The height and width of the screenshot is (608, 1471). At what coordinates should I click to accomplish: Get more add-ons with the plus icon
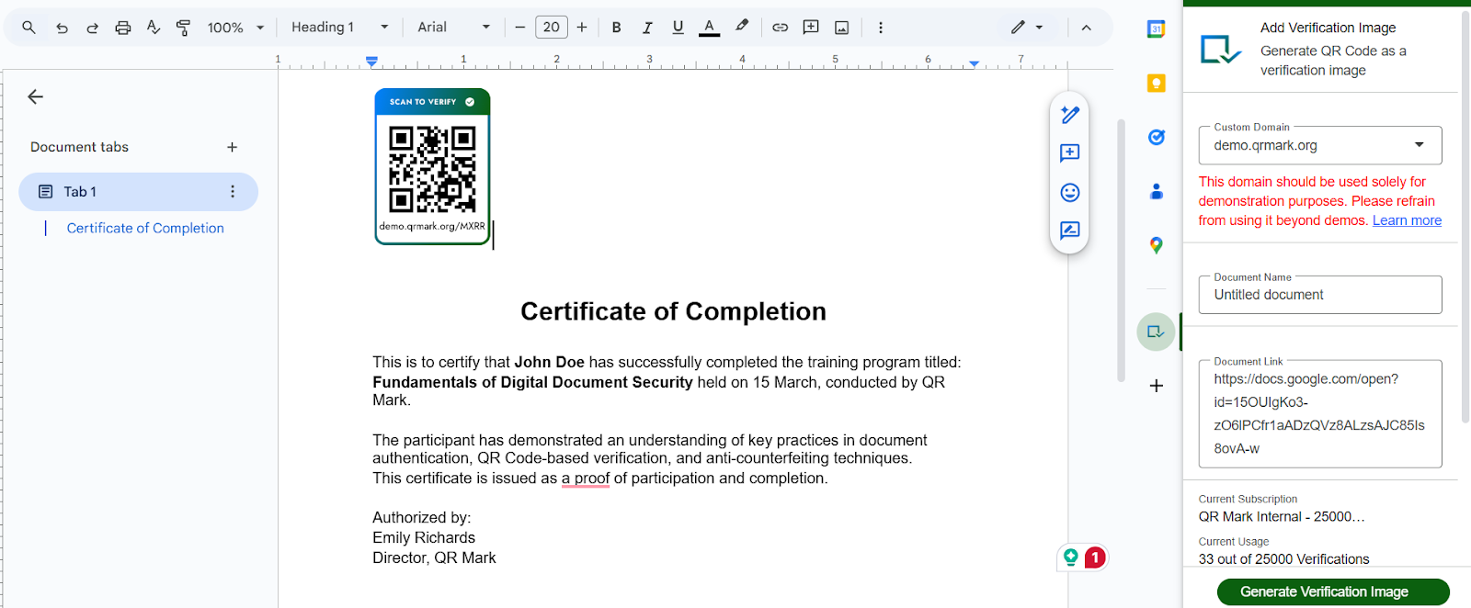tap(1157, 386)
